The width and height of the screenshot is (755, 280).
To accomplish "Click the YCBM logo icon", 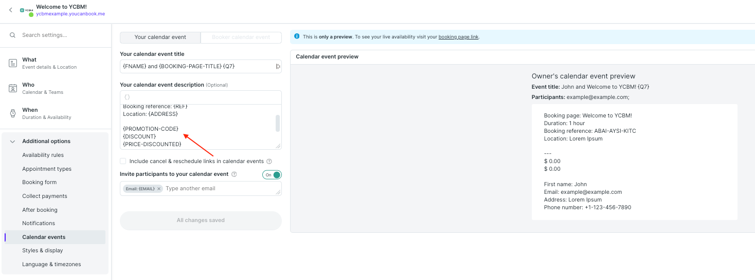I will [26, 10].
